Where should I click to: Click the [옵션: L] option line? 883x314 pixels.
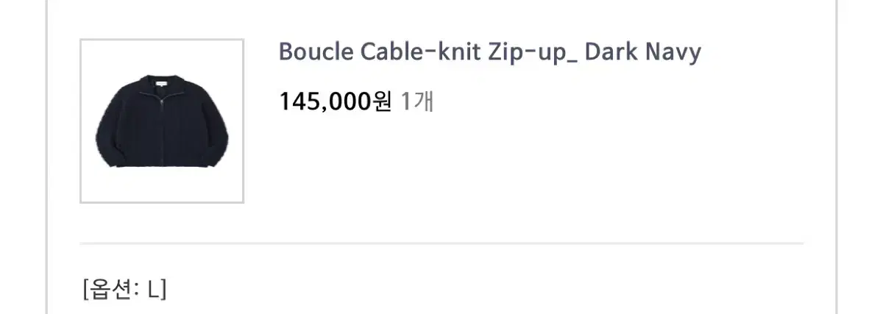click(125, 289)
